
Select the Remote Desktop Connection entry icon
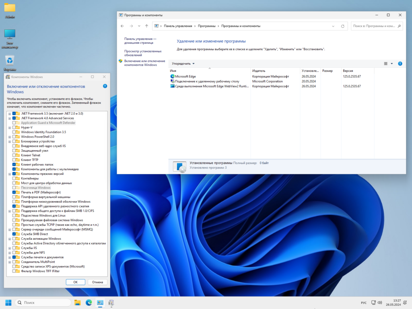coord(172,81)
